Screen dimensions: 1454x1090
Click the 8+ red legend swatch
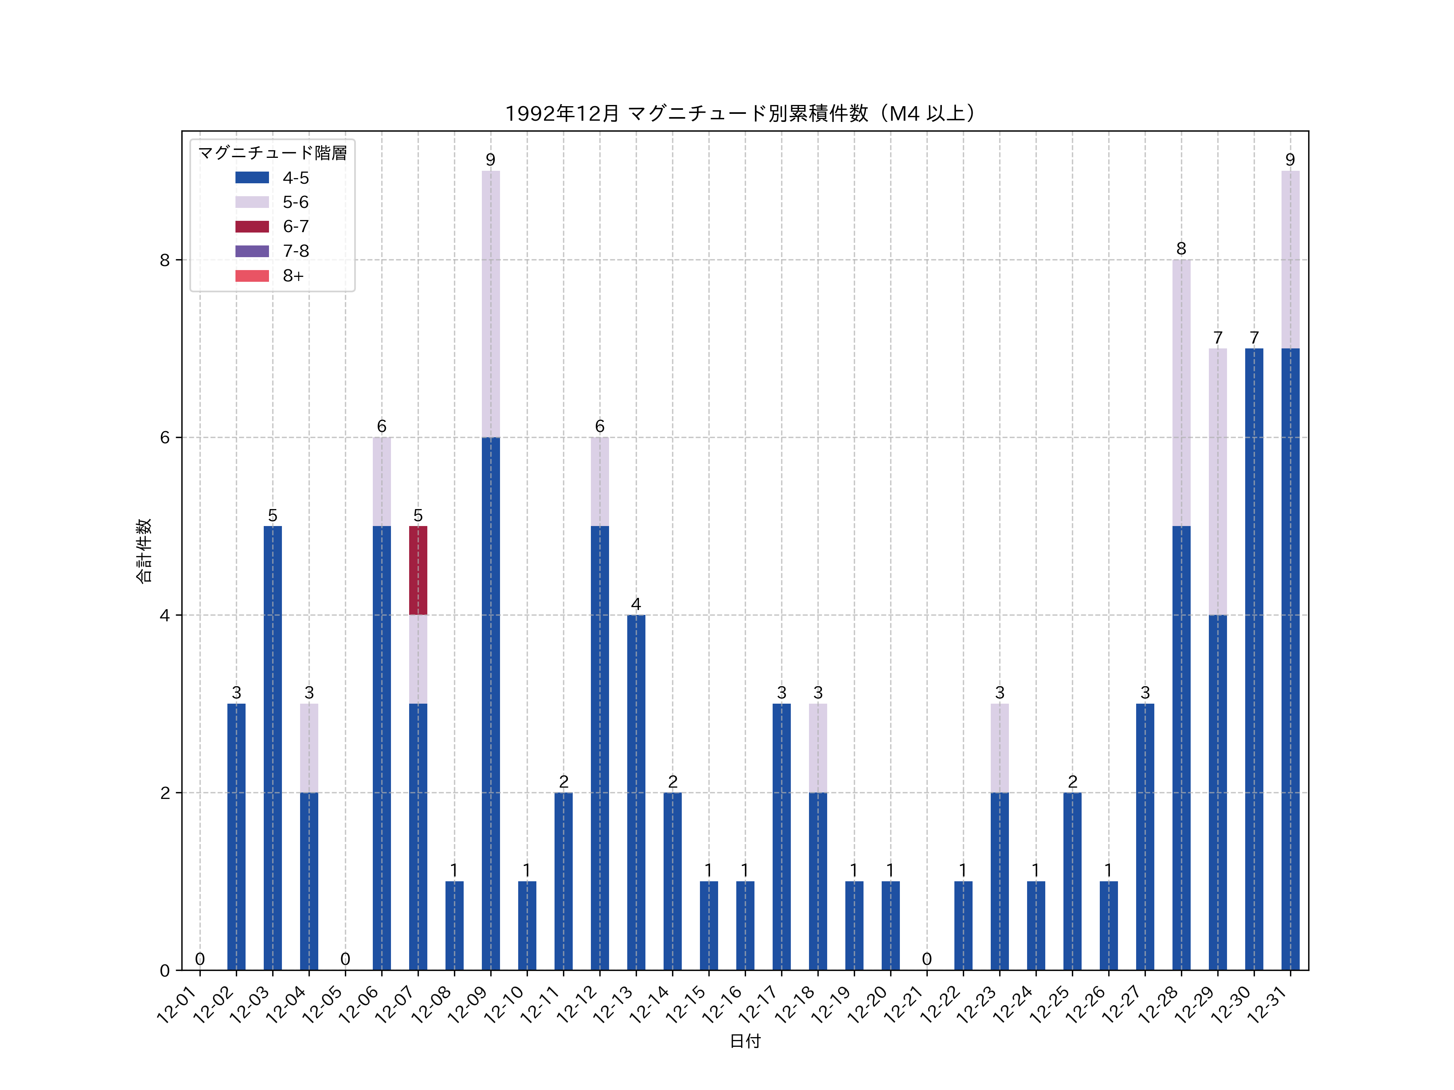point(252,276)
